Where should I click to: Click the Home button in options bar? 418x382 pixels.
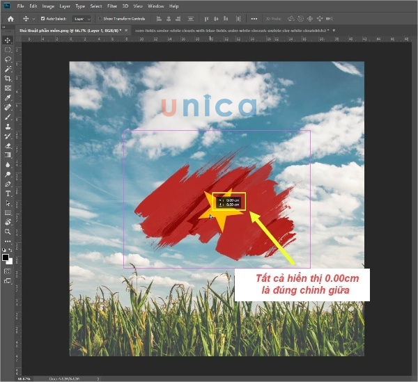tap(10, 19)
